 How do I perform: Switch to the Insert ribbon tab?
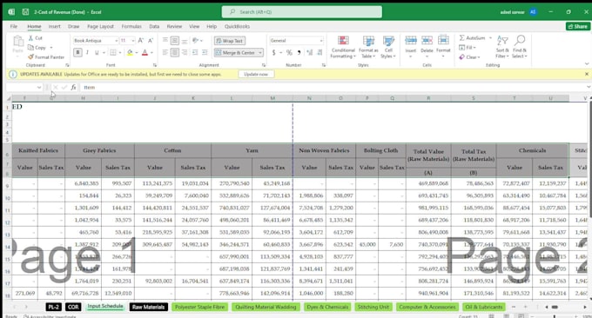[x=54, y=26]
